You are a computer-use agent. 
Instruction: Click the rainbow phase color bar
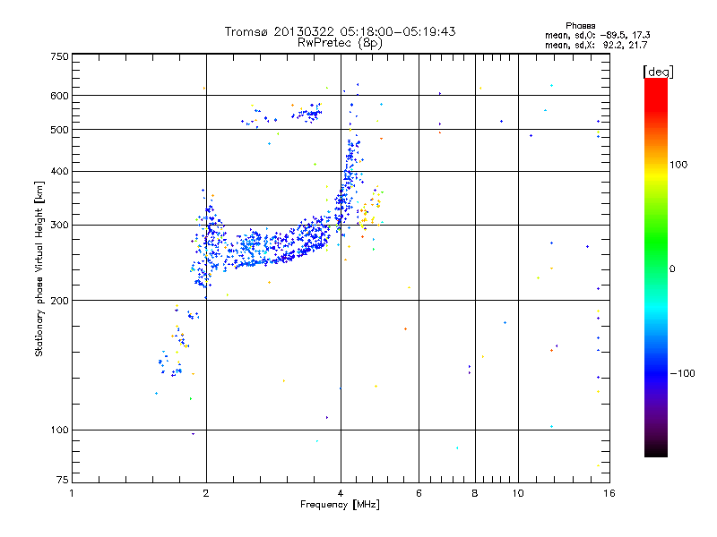coord(656,268)
